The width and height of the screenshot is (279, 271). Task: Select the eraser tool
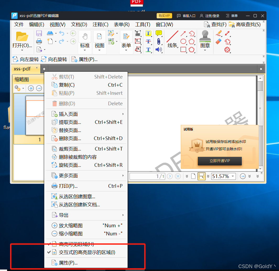pyautogui.click(x=218, y=41)
